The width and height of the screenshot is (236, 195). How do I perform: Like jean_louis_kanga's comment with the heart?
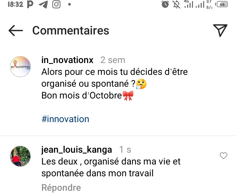click(x=223, y=156)
